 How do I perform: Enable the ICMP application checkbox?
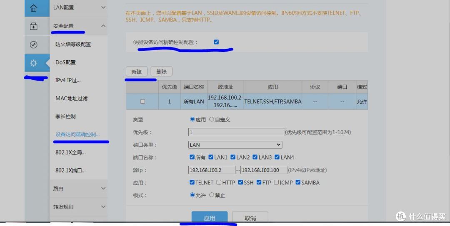tap(276, 182)
